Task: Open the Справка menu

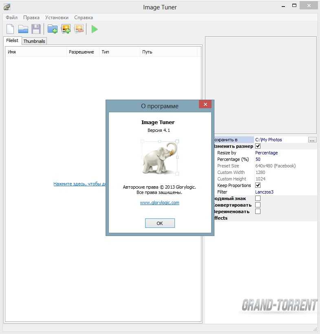Action: coord(83,18)
